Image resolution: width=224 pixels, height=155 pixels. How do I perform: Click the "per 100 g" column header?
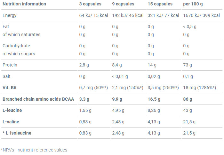pyautogui.click(x=193, y=4)
